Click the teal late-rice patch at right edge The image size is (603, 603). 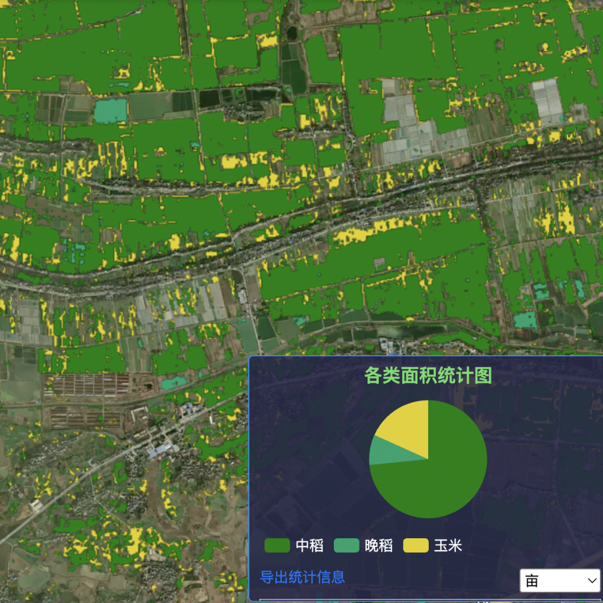(x=525, y=320)
